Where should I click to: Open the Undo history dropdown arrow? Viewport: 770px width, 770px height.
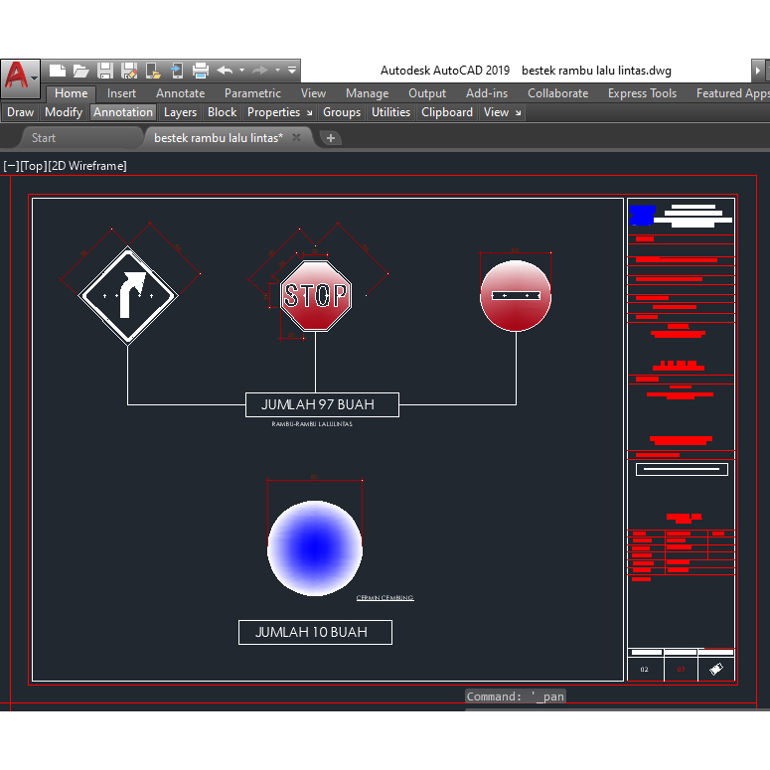(x=241, y=71)
